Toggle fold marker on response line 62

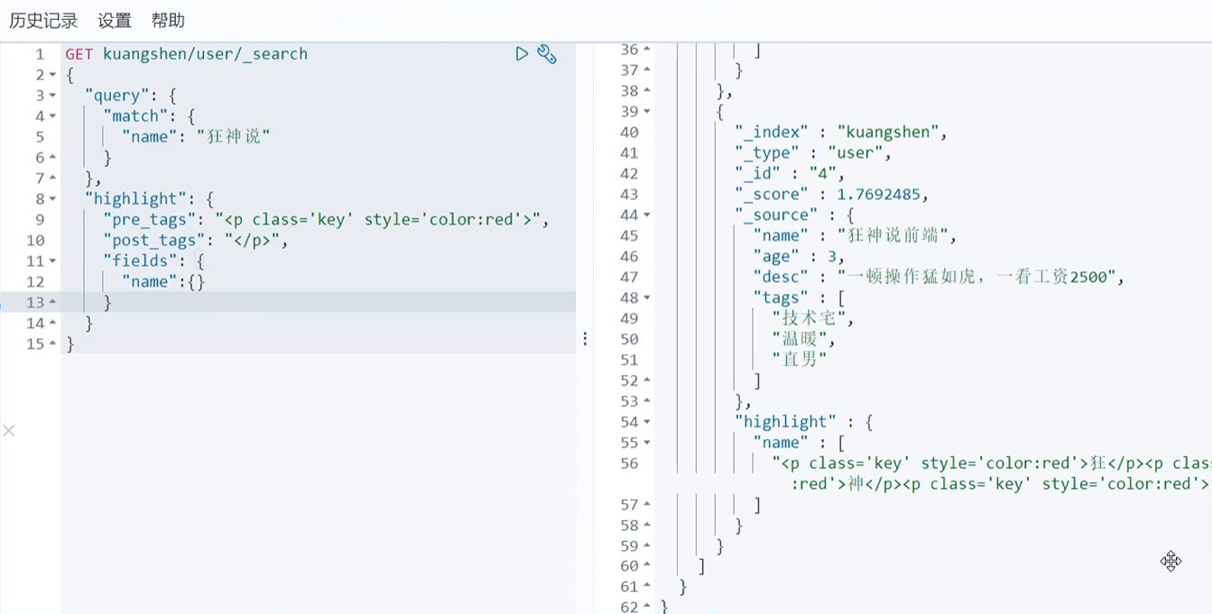(x=647, y=608)
